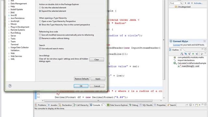Viewport: 208px width, 117px height.
Task: Open the Call Hierarchy tab
Action: click(x=81, y=105)
